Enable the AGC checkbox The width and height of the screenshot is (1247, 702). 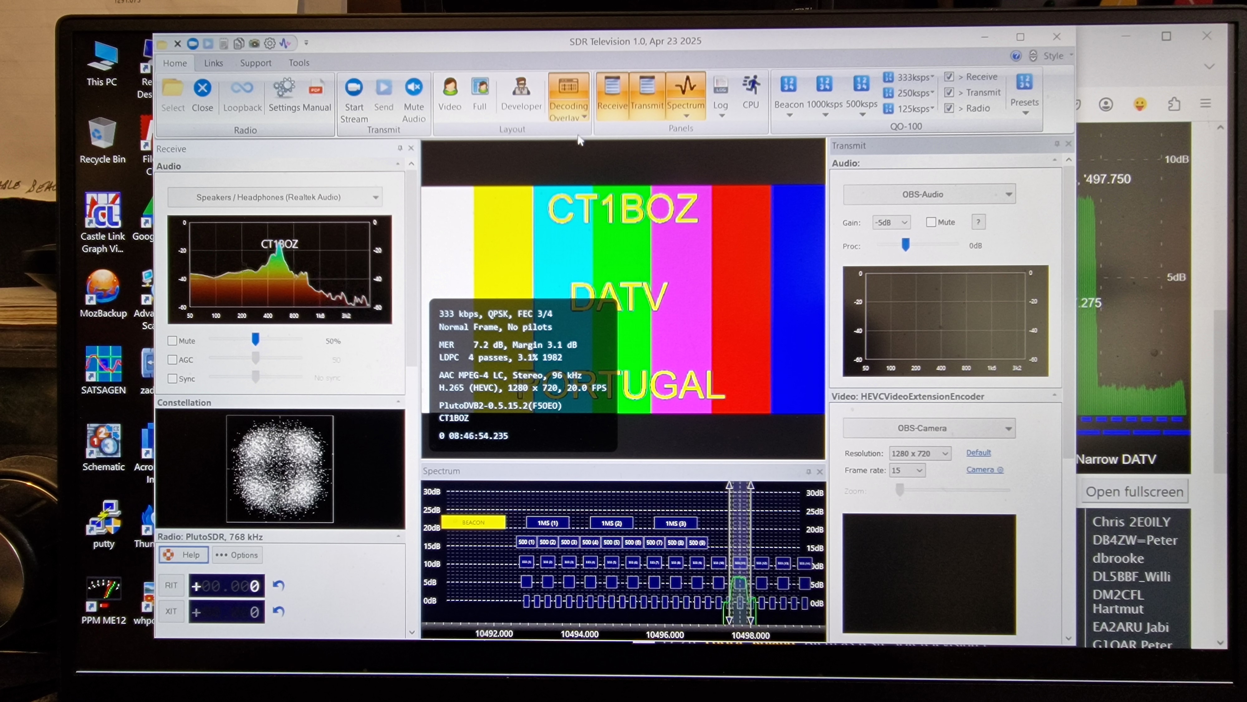172,360
